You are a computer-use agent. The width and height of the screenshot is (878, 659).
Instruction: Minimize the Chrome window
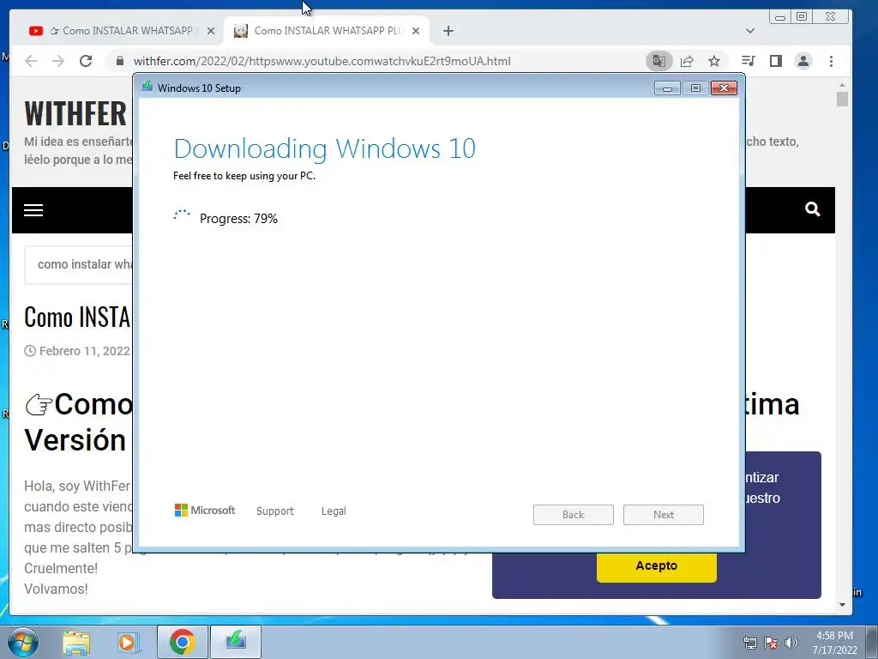tap(779, 17)
